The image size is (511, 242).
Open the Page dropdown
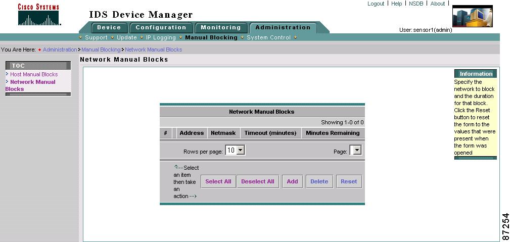[355, 150]
